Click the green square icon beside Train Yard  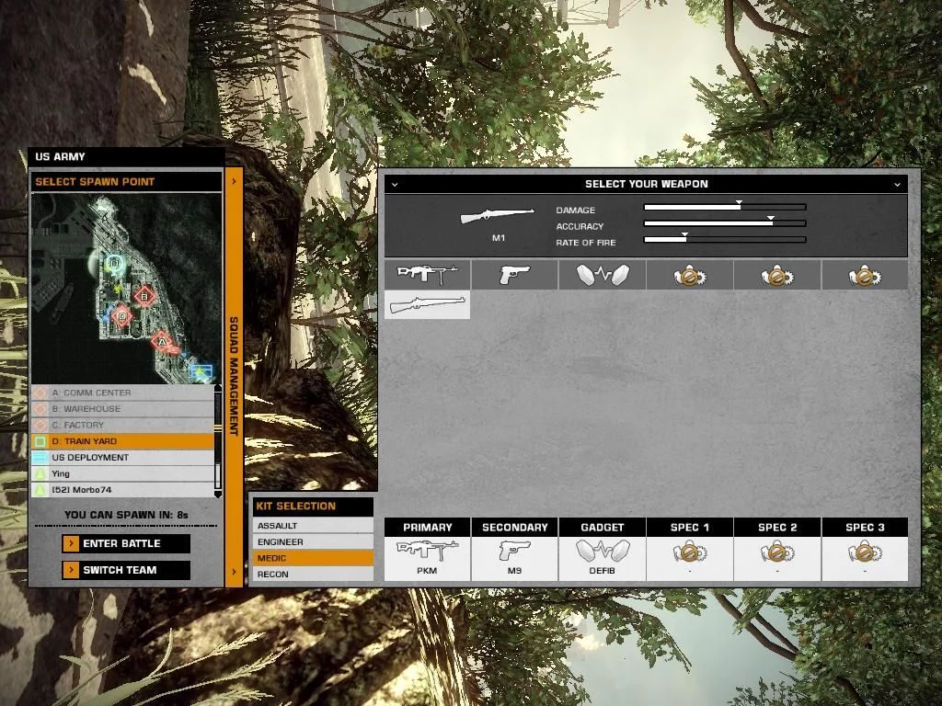point(40,441)
